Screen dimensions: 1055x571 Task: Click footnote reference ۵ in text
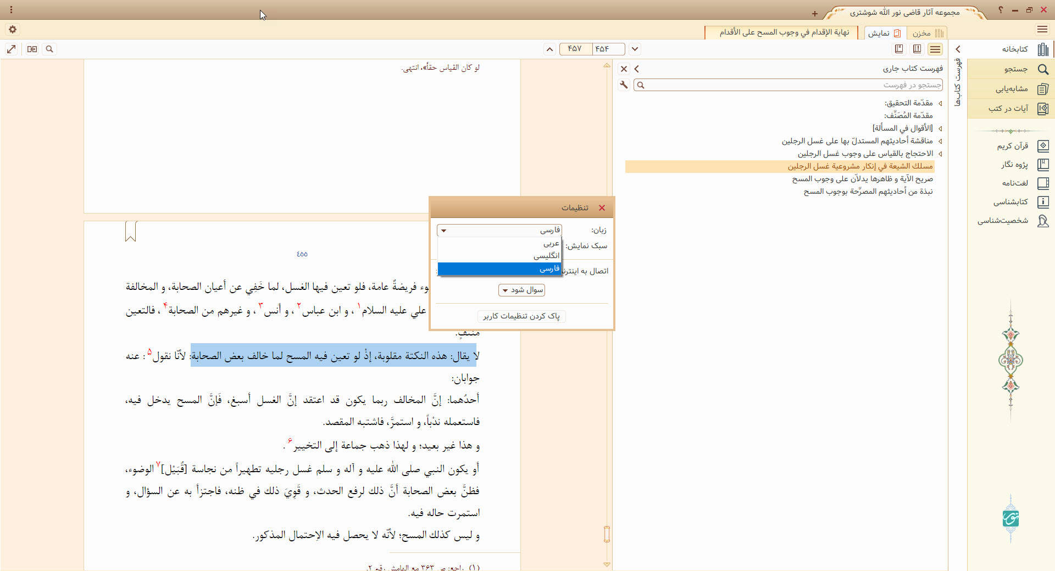click(149, 352)
